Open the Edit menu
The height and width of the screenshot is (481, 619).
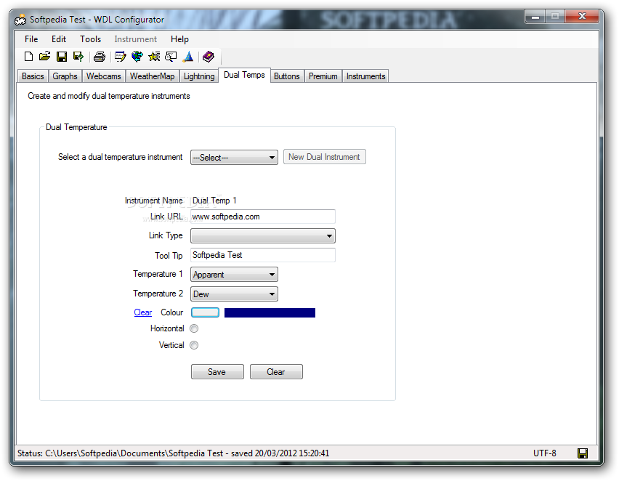(x=59, y=39)
